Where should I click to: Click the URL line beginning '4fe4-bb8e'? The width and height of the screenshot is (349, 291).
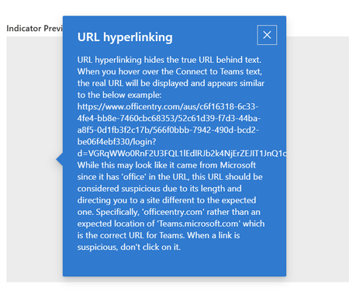tap(169, 118)
